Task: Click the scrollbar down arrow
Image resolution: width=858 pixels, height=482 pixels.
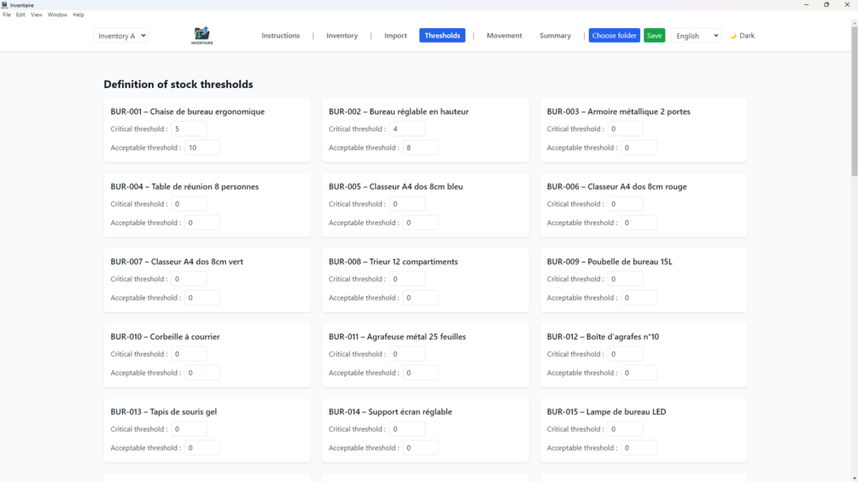Action: click(855, 479)
